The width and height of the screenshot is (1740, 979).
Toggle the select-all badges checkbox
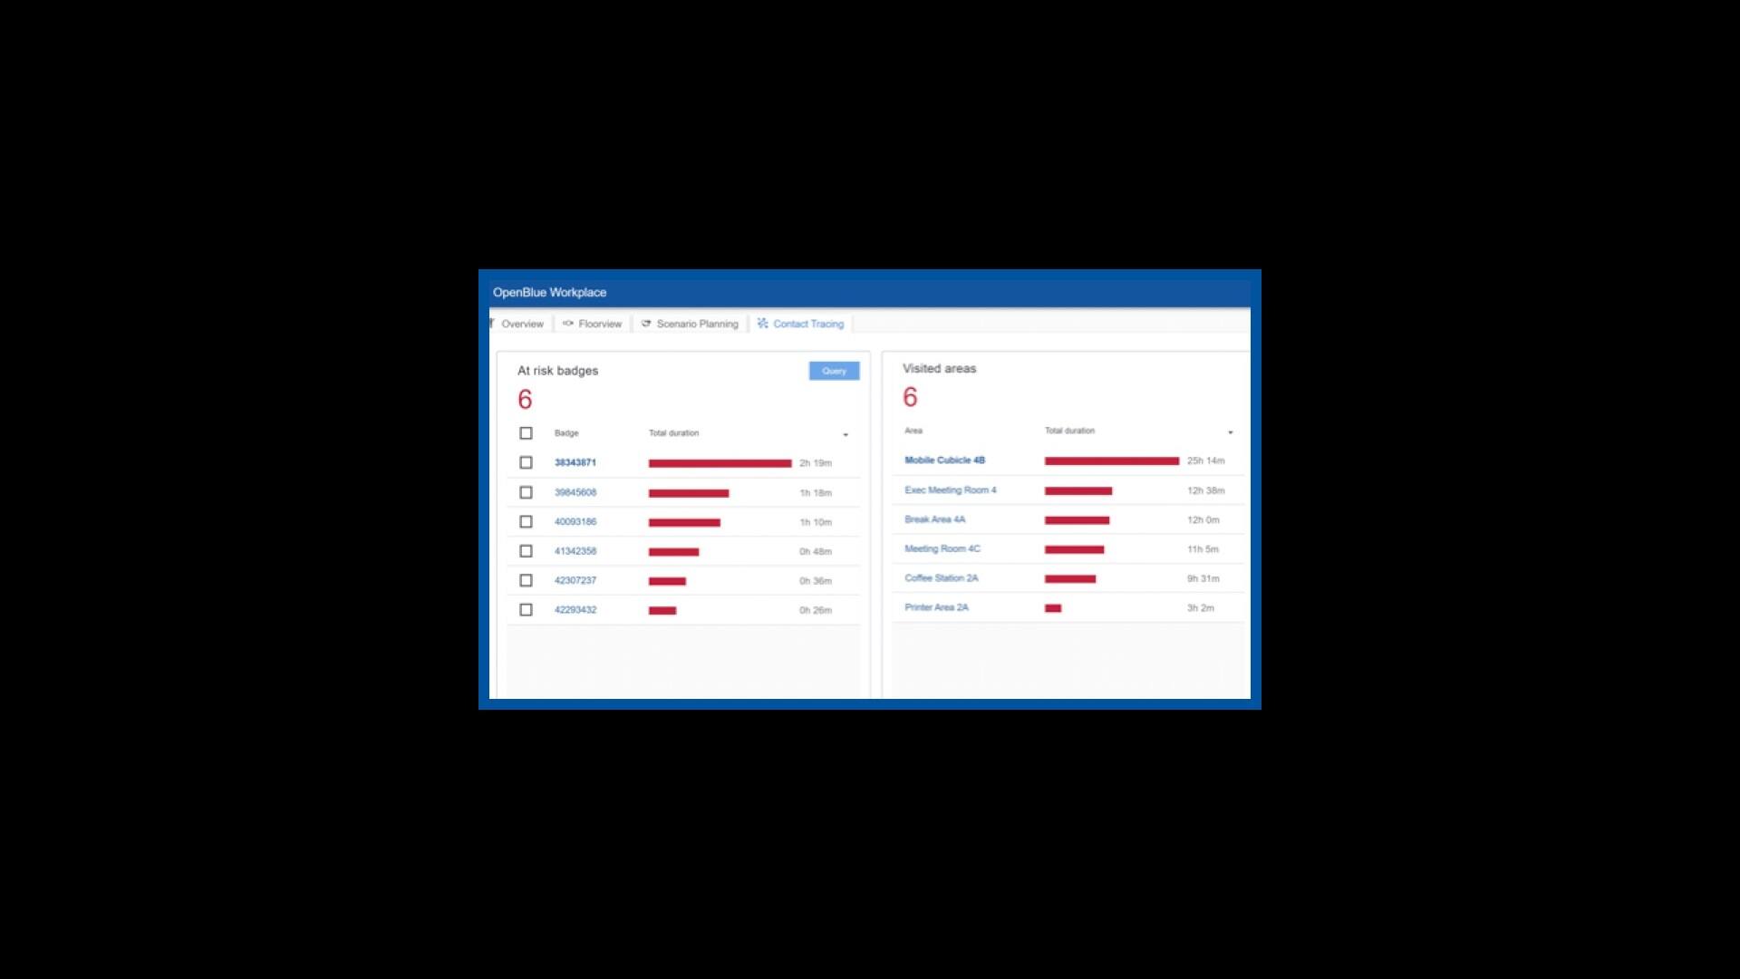point(526,433)
